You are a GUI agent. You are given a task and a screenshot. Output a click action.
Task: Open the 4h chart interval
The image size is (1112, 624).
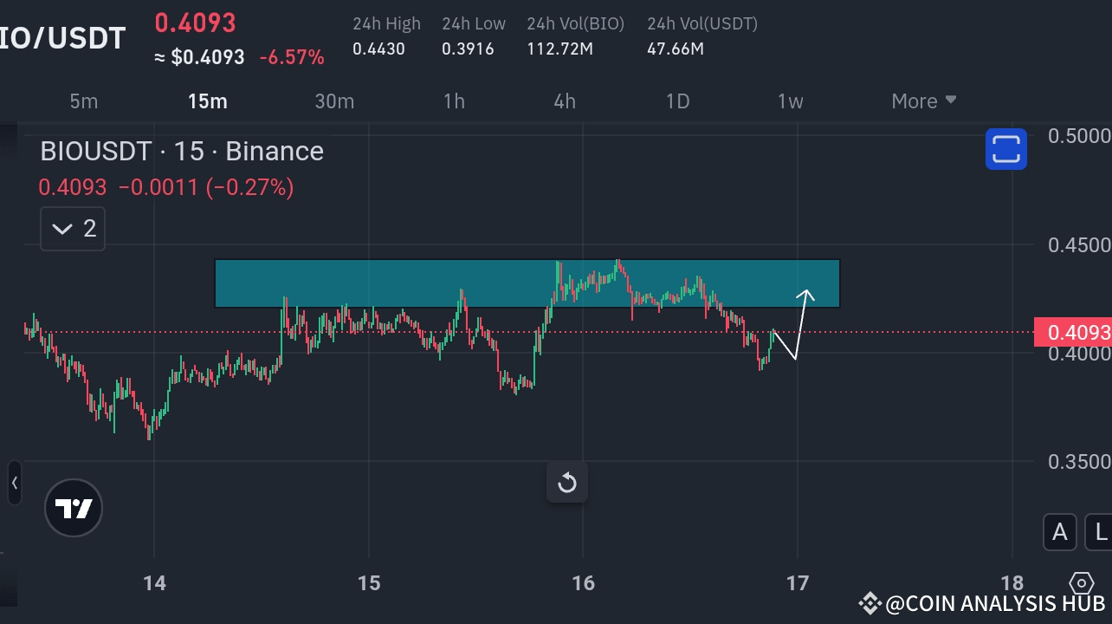[x=565, y=101]
